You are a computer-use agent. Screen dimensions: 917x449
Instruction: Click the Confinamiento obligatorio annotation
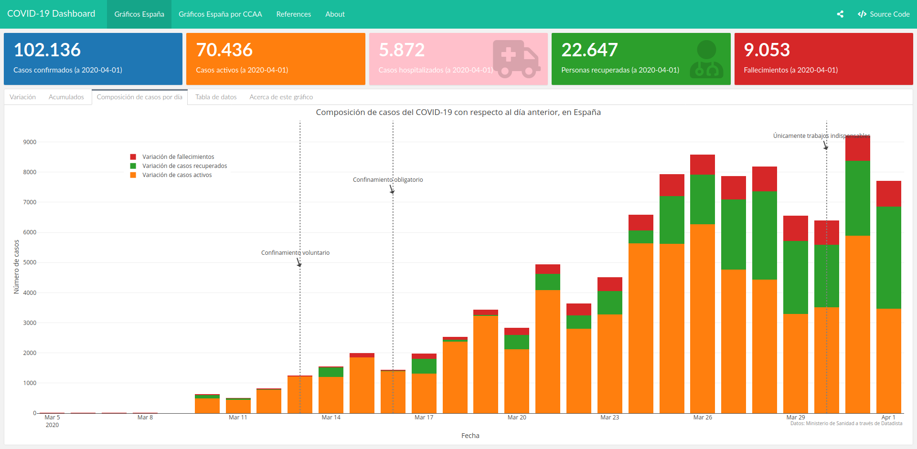tap(388, 180)
